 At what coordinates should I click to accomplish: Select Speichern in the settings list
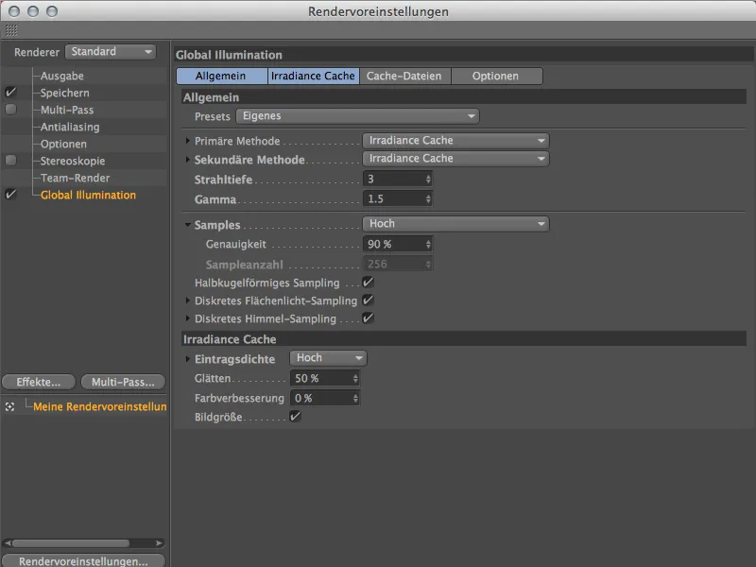64,93
